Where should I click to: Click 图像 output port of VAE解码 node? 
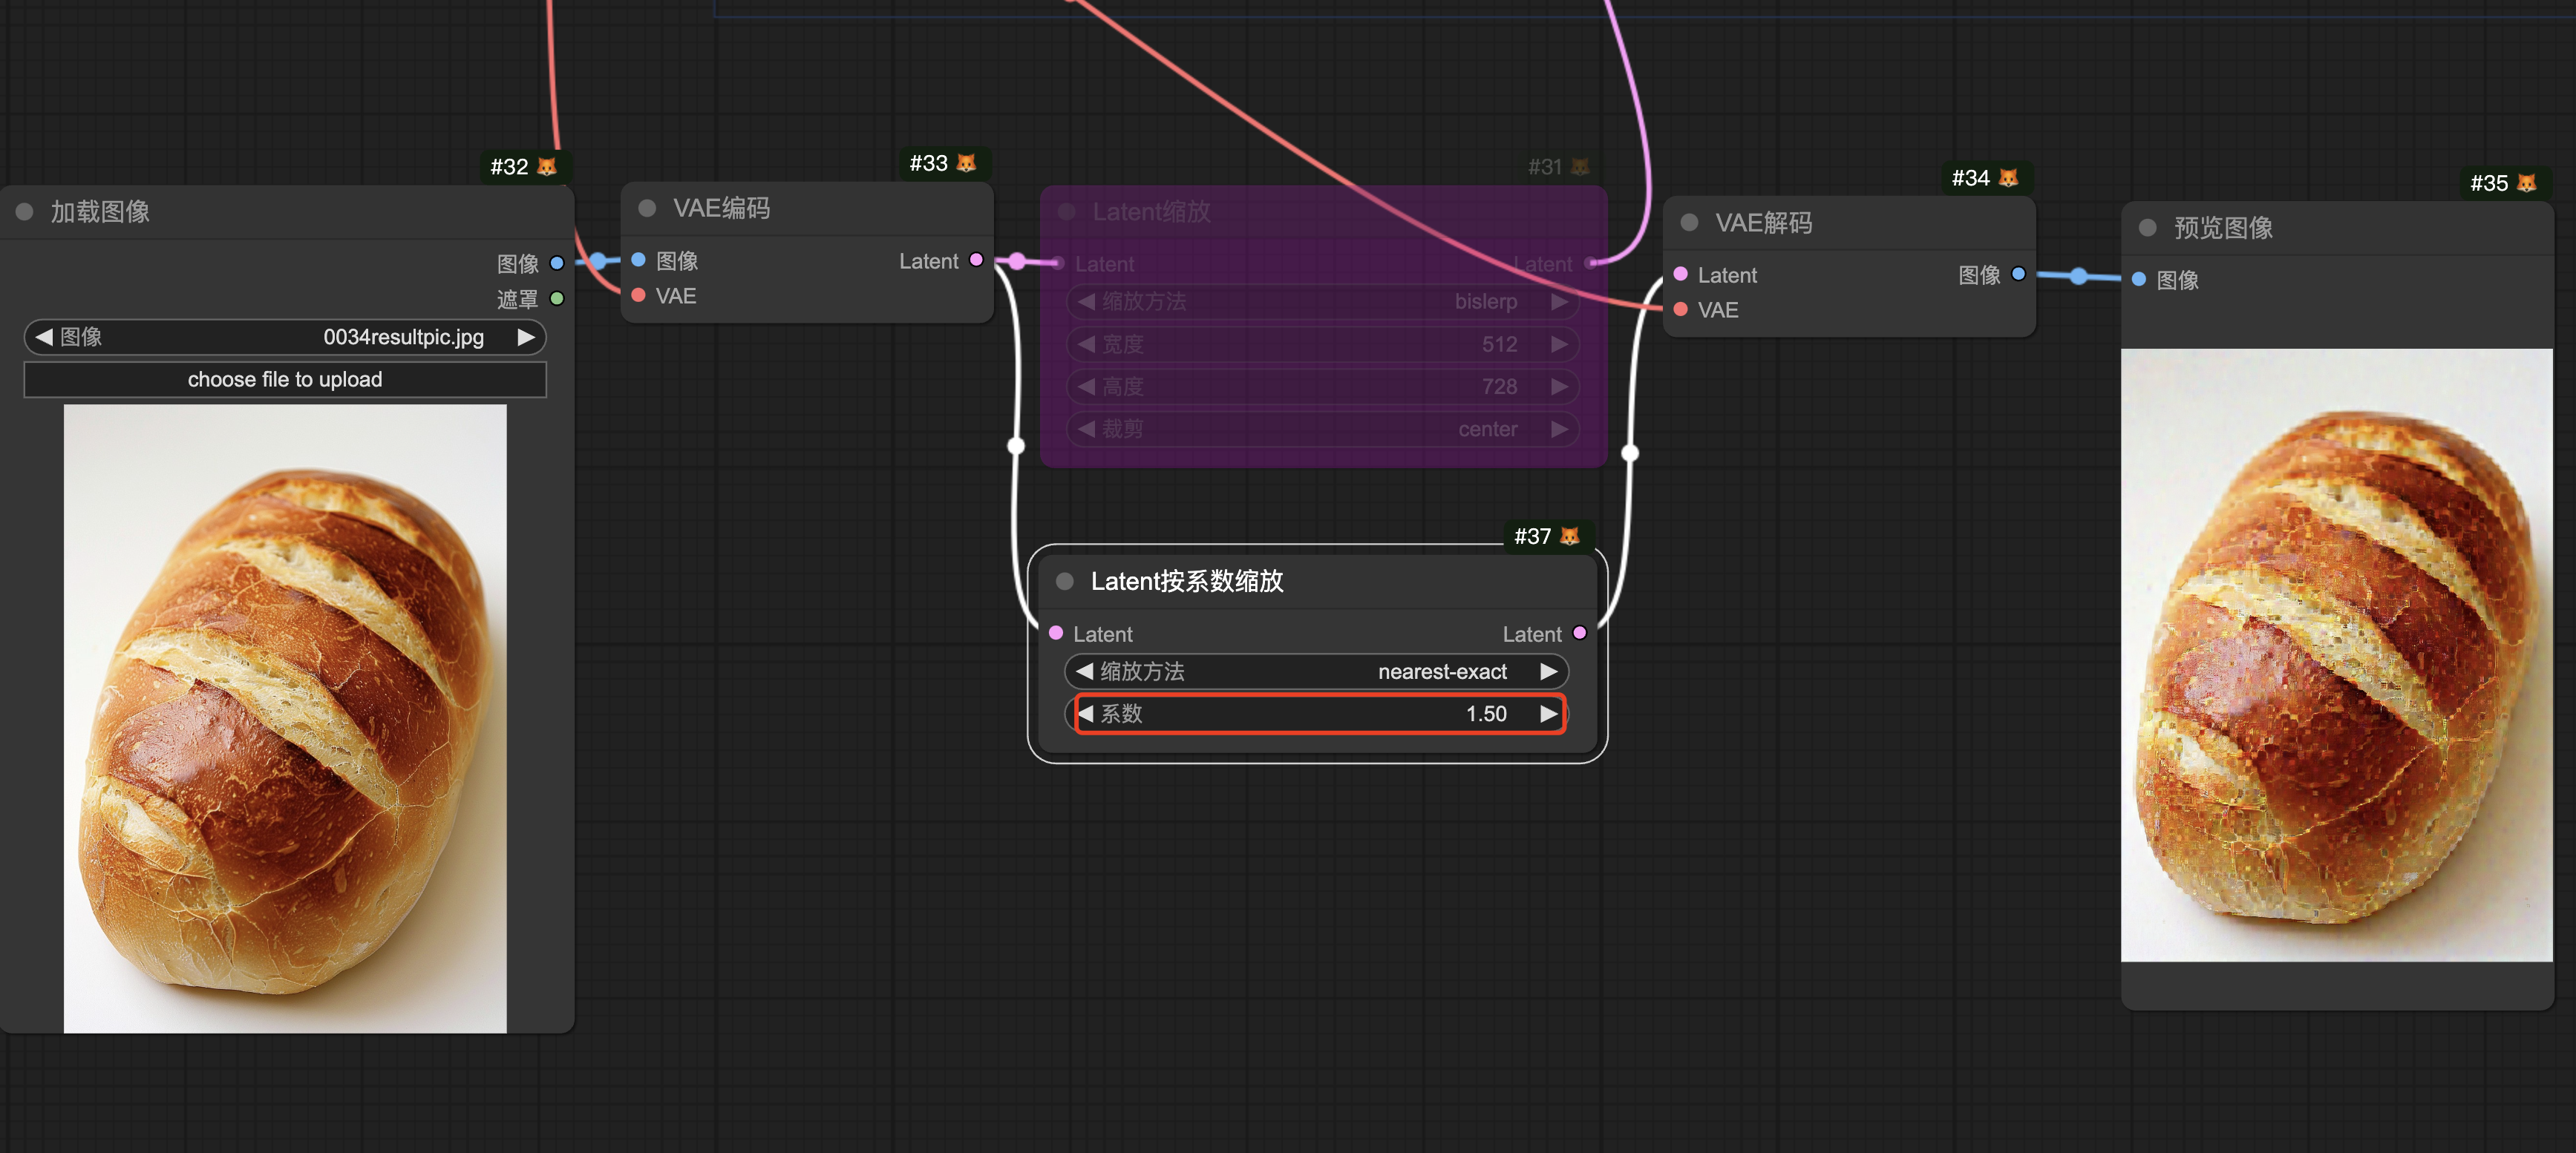(x=2018, y=274)
